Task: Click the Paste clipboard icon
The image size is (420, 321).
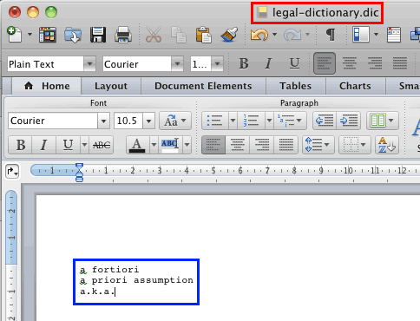Action: 204,35
